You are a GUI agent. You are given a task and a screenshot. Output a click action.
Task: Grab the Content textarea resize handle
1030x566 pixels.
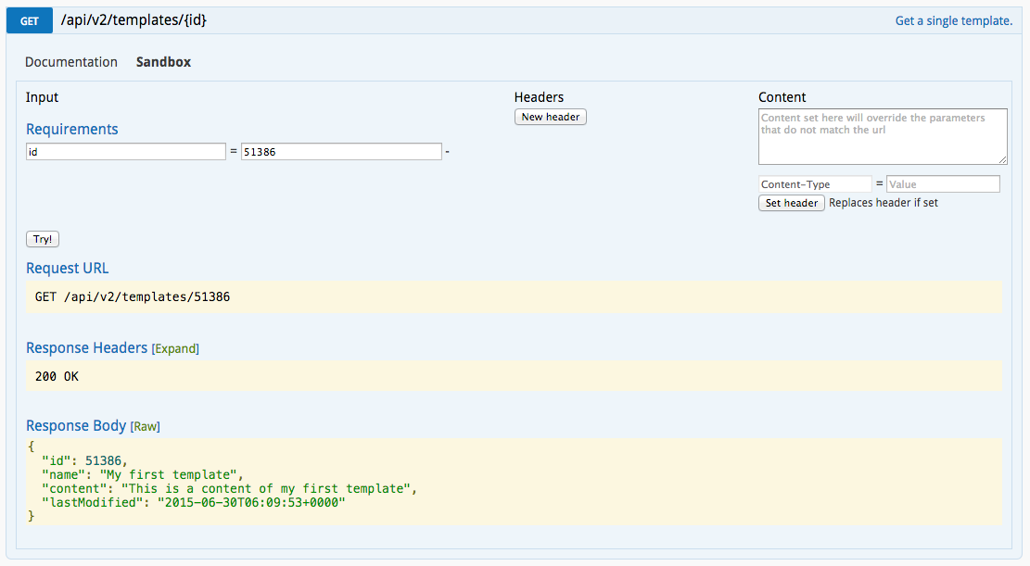click(1002, 159)
